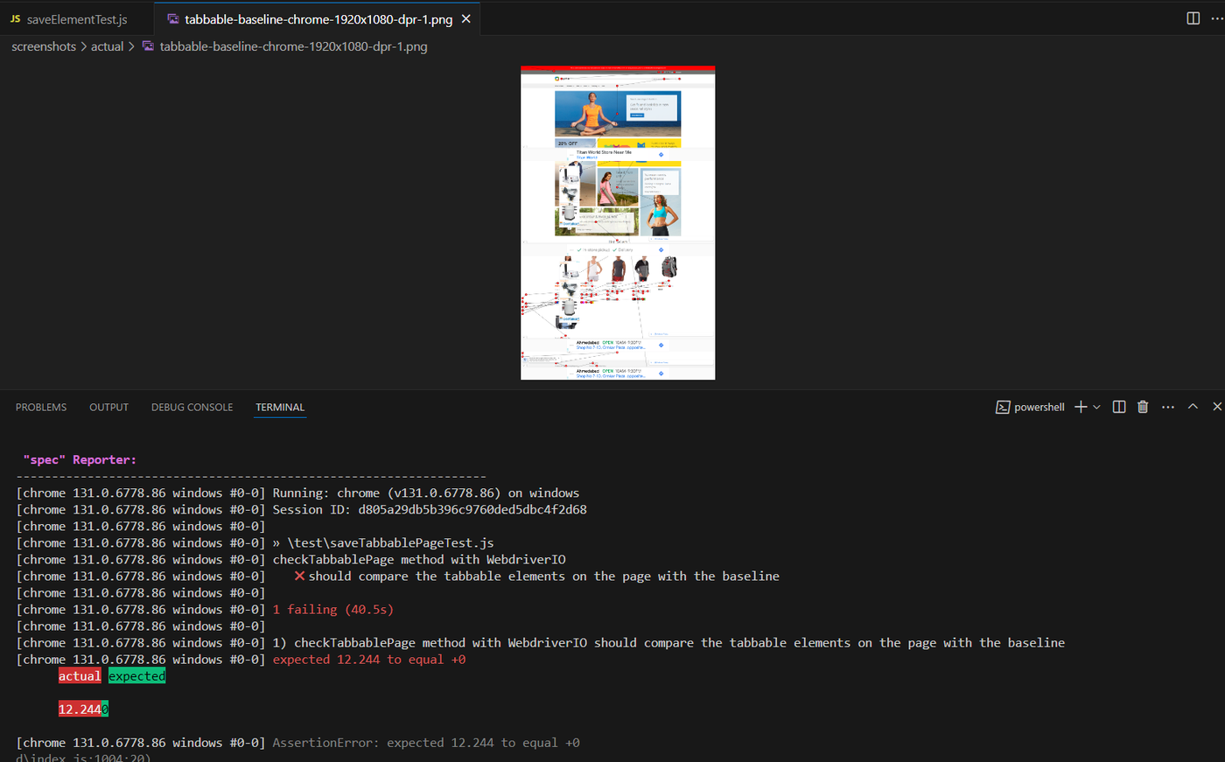
Task: Open the PROBLEMS panel tab
Action: pos(41,407)
